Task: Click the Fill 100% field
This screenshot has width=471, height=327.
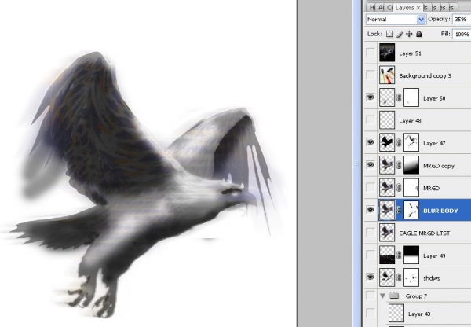Action: 462,34
